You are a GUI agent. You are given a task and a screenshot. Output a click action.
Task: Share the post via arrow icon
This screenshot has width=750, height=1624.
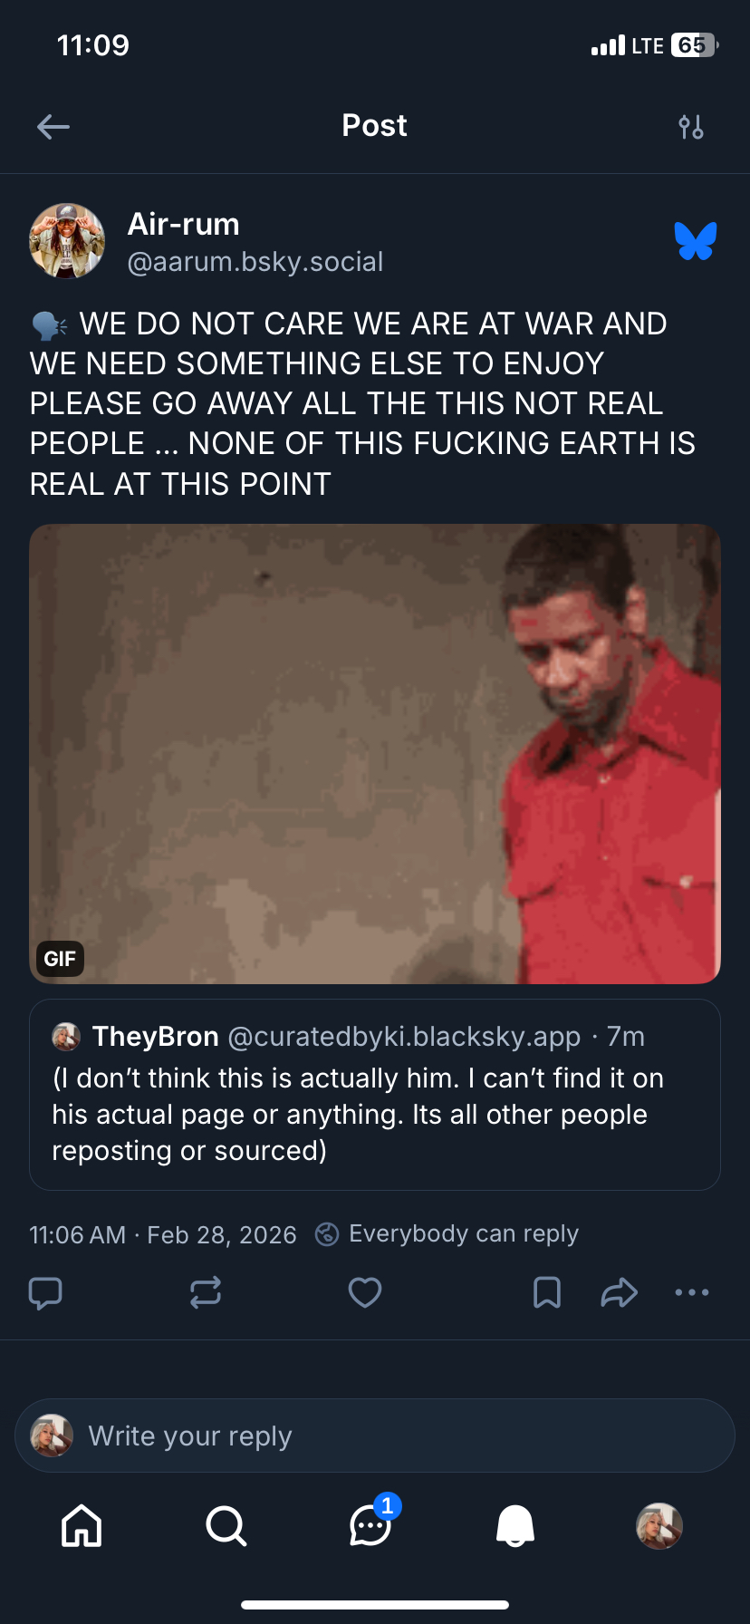click(x=620, y=1292)
